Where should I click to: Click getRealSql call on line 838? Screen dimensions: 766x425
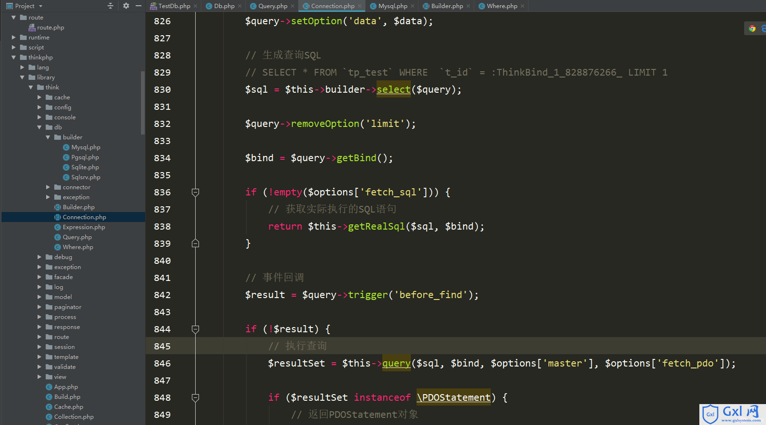[377, 226]
